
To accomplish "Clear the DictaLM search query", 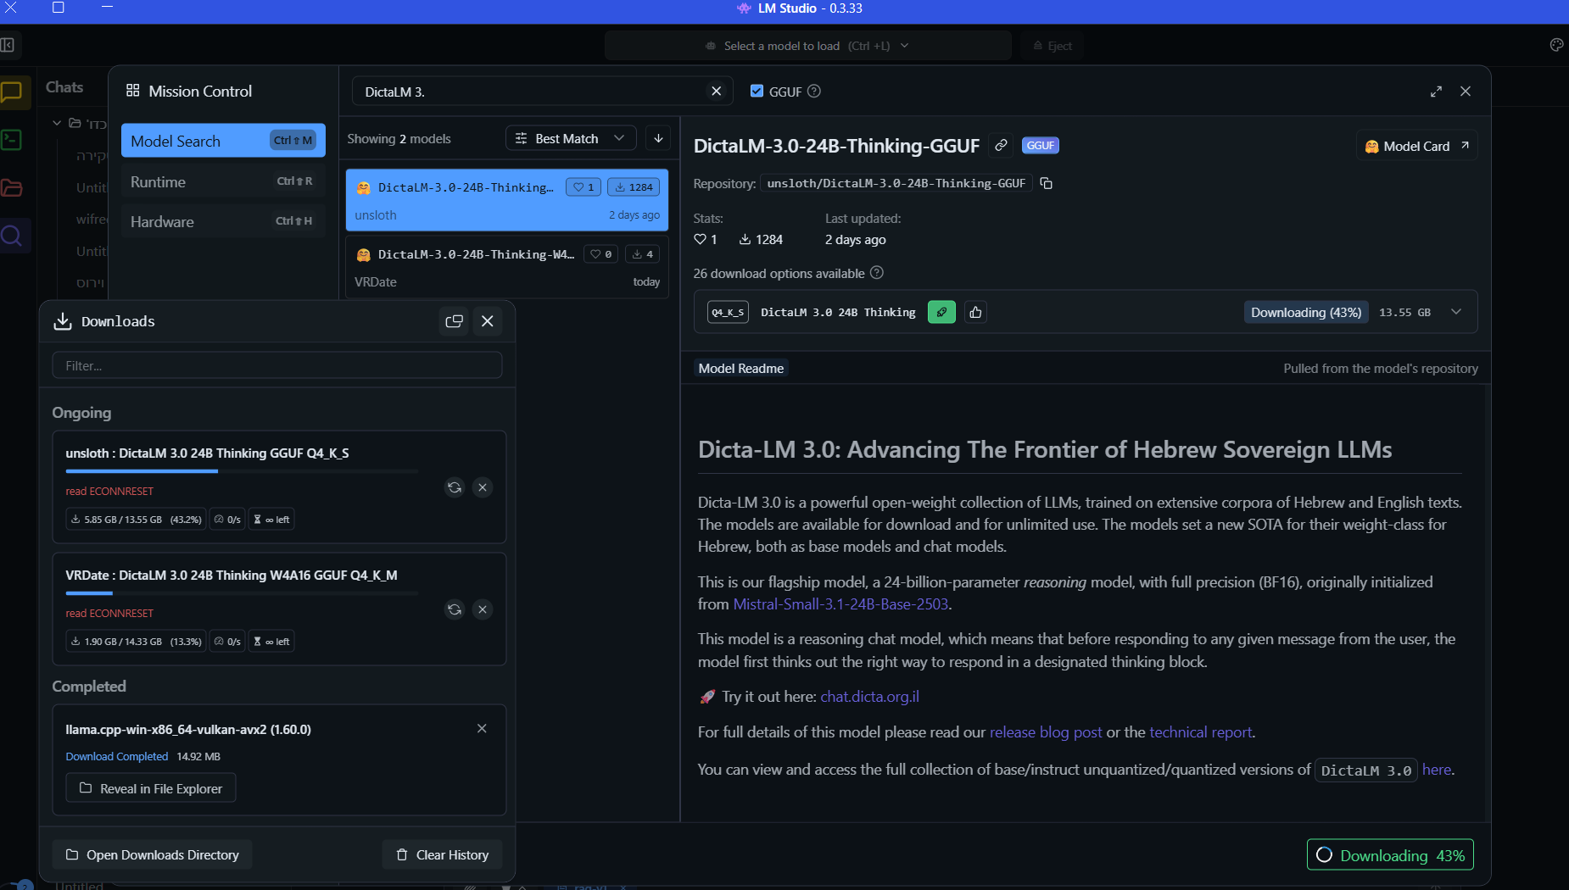I will 717,92.
